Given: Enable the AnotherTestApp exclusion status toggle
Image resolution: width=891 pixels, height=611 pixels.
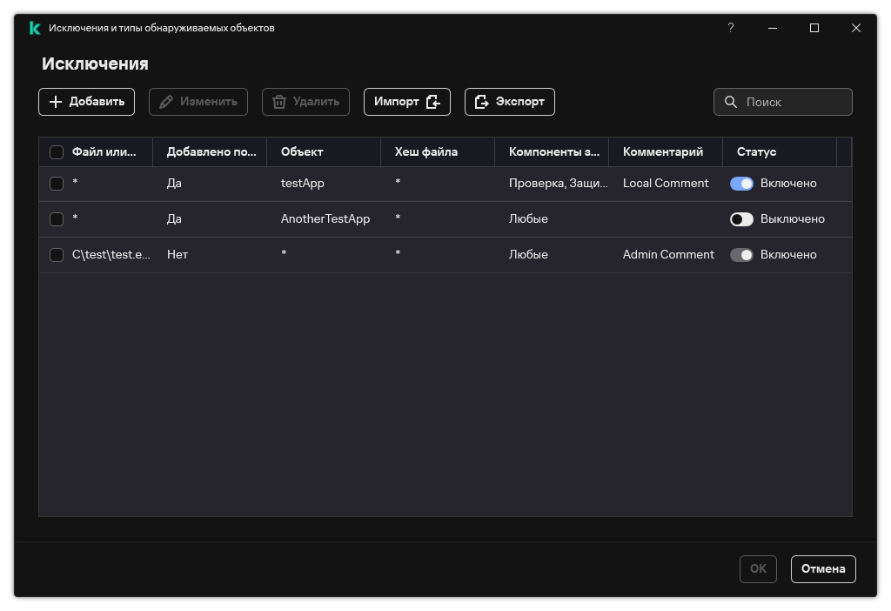Looking at the screenshot, I should [741, 219].
